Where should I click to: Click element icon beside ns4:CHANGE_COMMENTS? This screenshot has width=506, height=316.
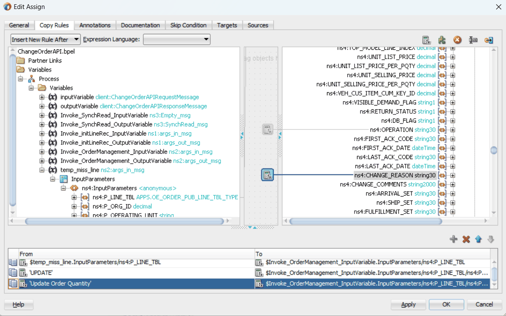[442, 184]
